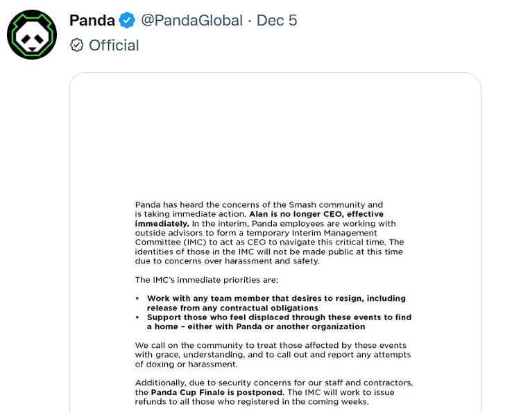Viewport: 521px width, 413px height.
Task: Click the 'refunds to all those who registered' line
Action: point(252,402)
